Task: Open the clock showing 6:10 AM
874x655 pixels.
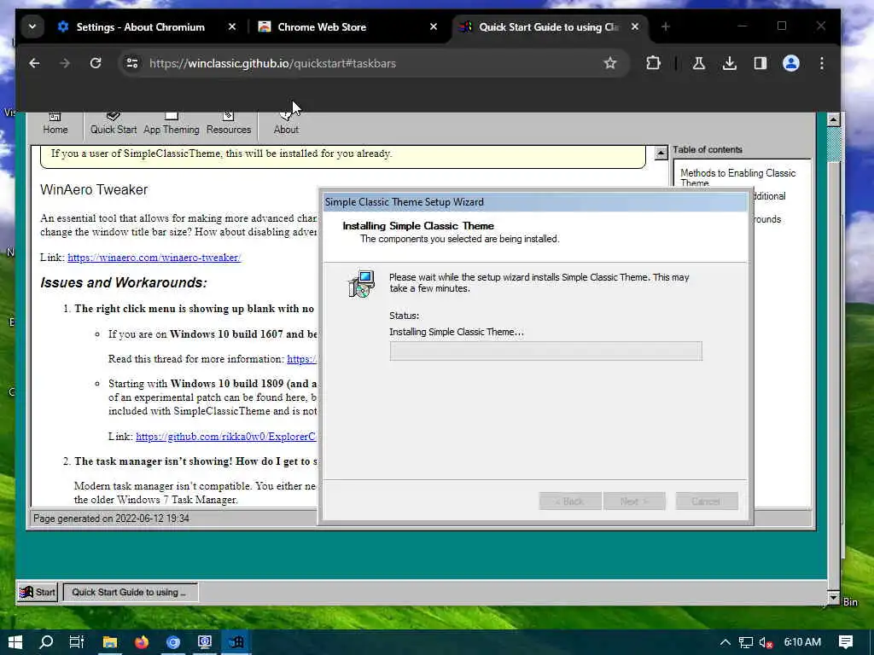Action: click(x=802, y=642)
